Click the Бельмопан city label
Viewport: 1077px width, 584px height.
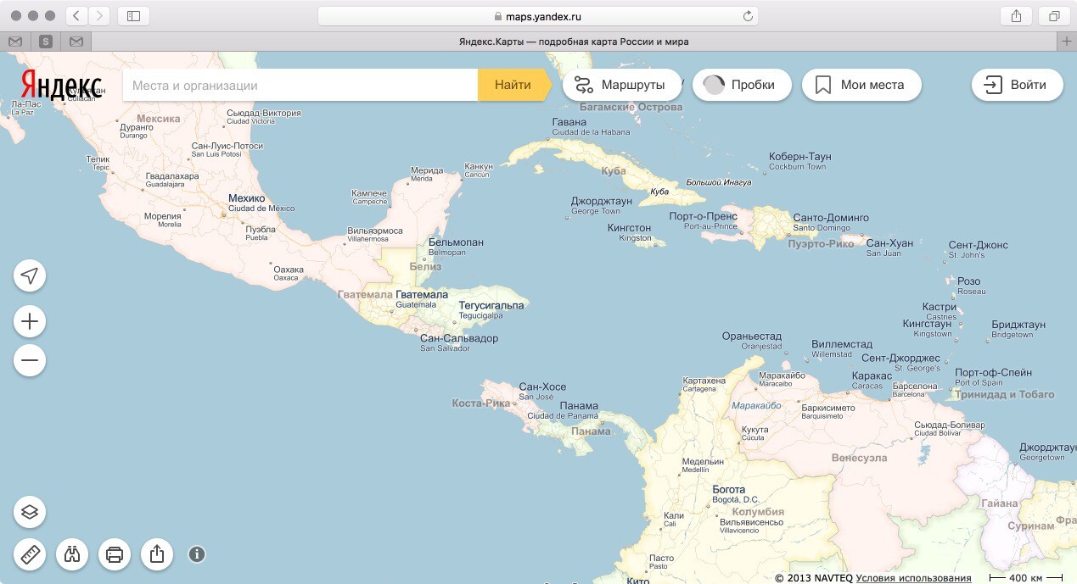coord(456,242)
